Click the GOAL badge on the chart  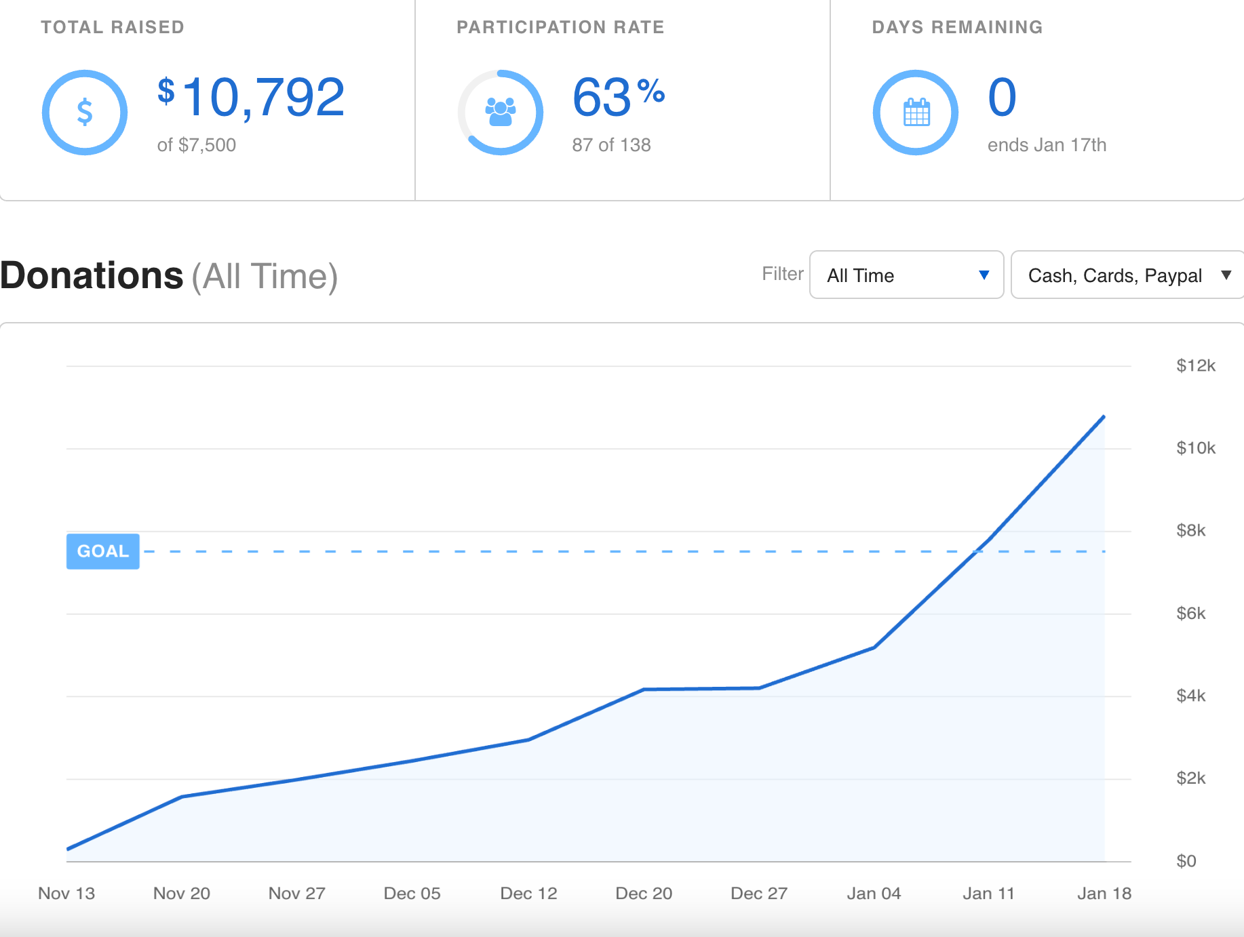pos(102,551)
